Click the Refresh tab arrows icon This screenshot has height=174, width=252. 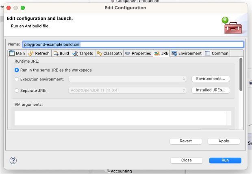point(31,53)
